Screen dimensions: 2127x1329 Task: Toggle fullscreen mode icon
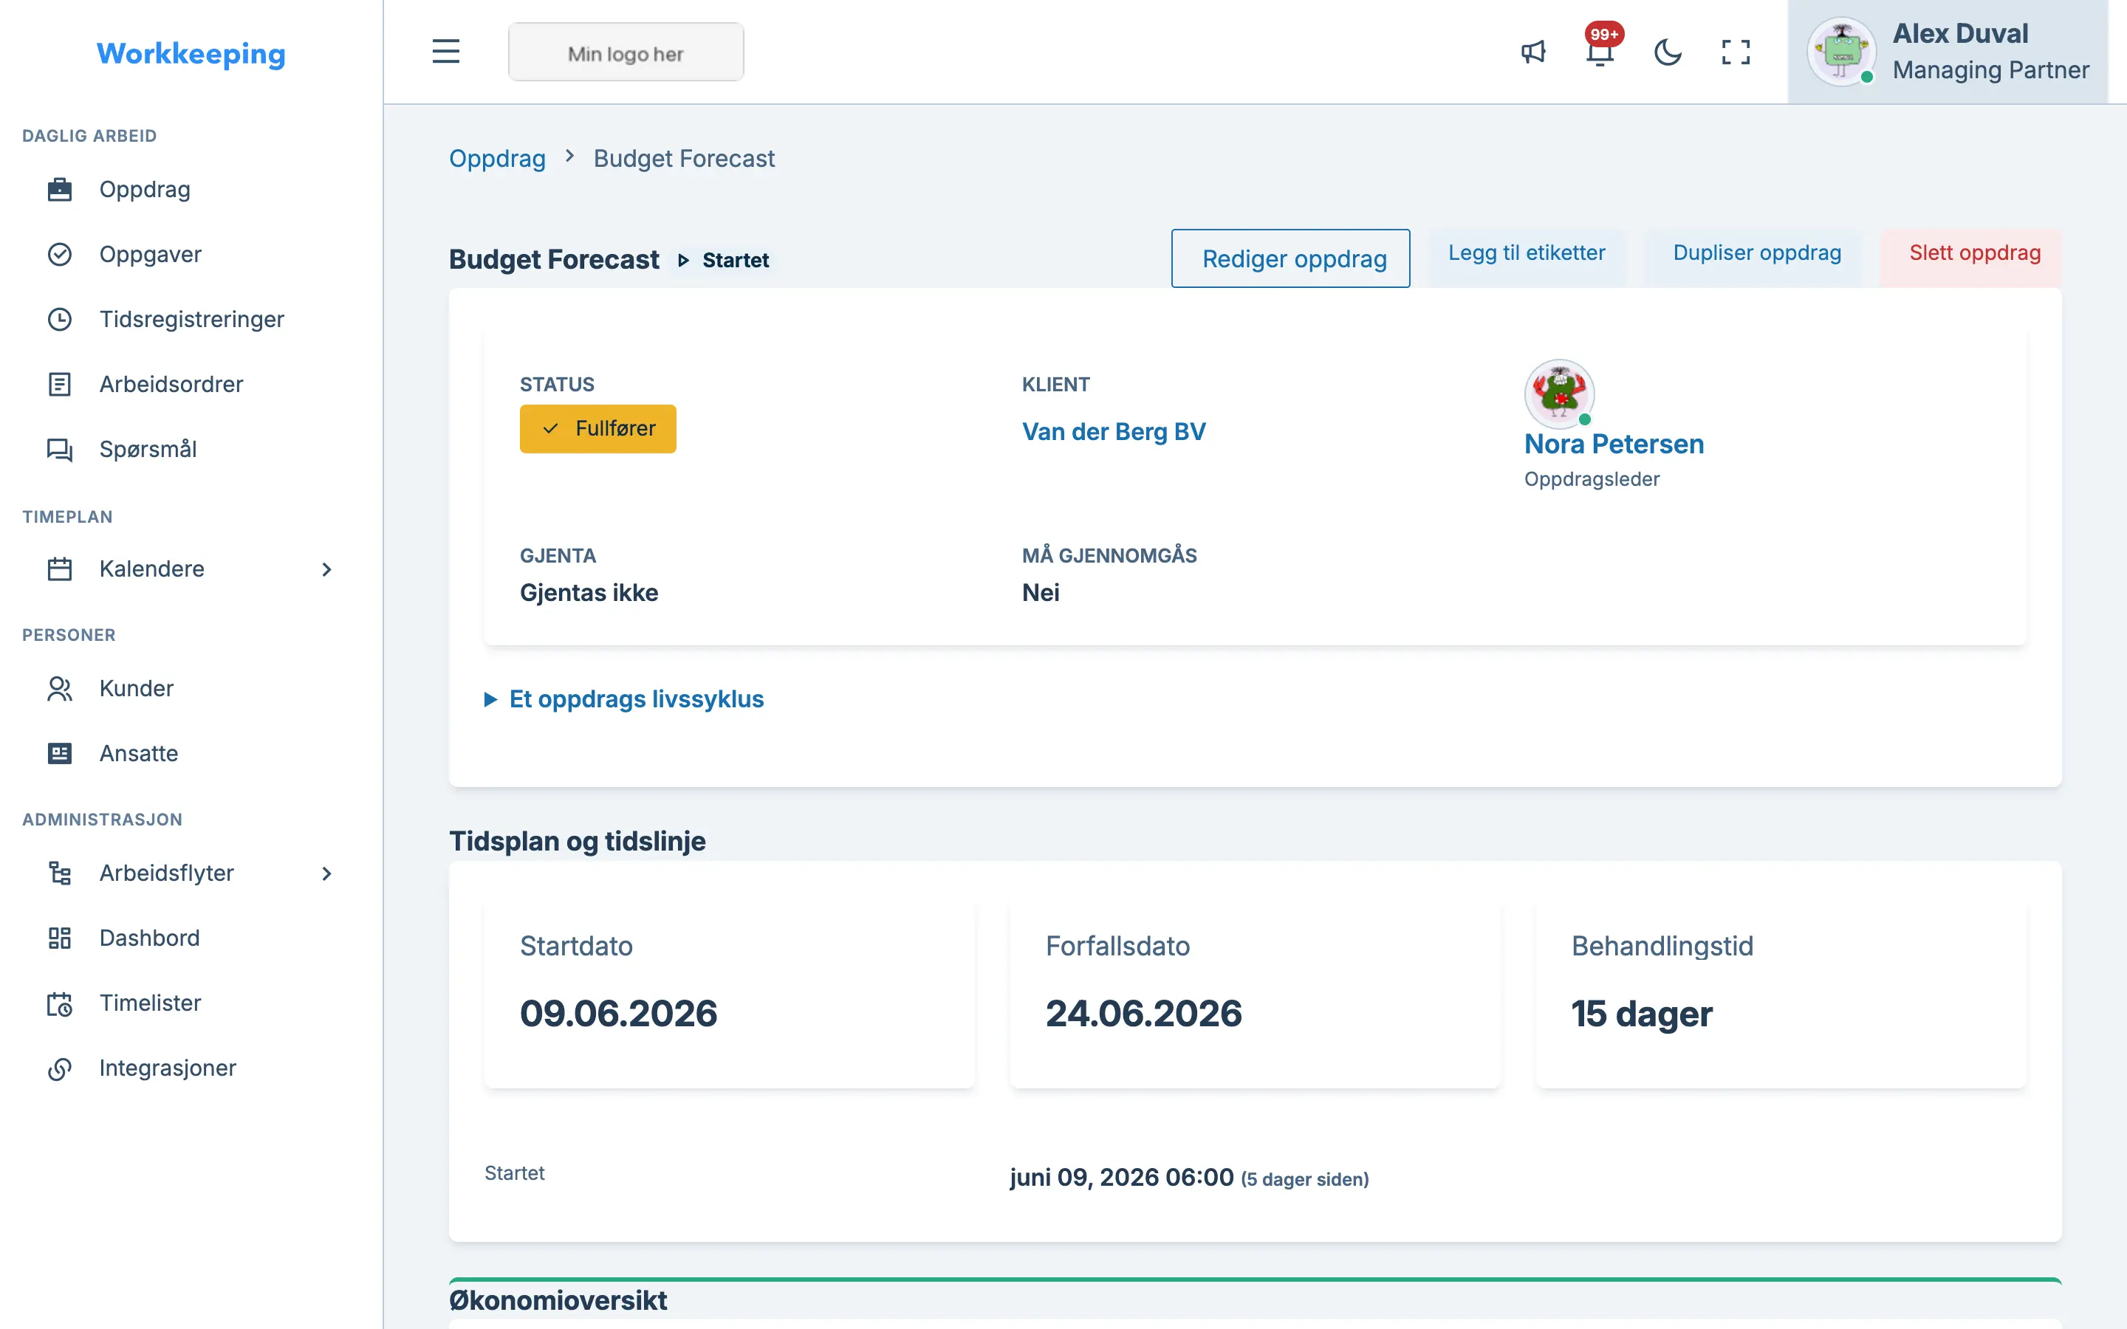pos(1735,52)
